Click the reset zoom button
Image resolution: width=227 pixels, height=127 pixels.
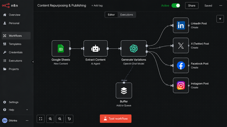[69, 119]
